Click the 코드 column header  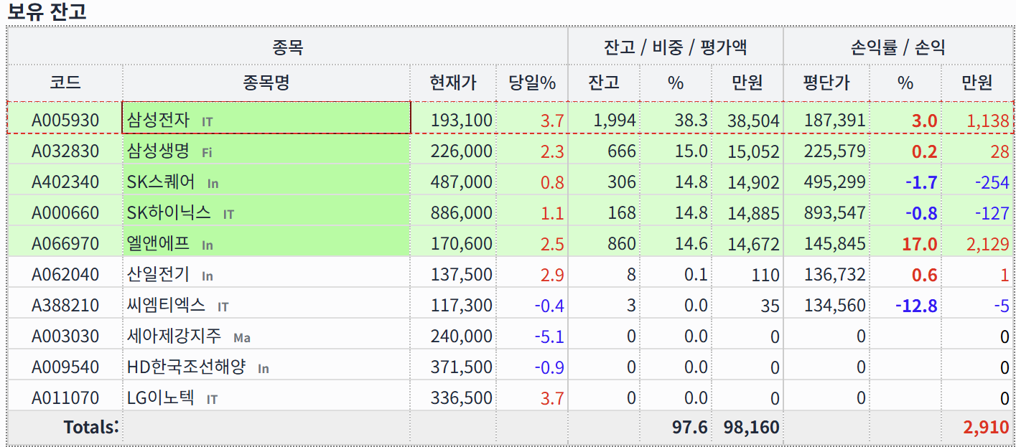point(65,83)
